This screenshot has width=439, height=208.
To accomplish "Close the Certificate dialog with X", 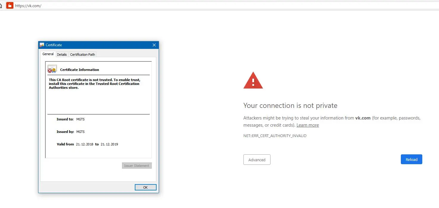I will [x=154, y=45].
